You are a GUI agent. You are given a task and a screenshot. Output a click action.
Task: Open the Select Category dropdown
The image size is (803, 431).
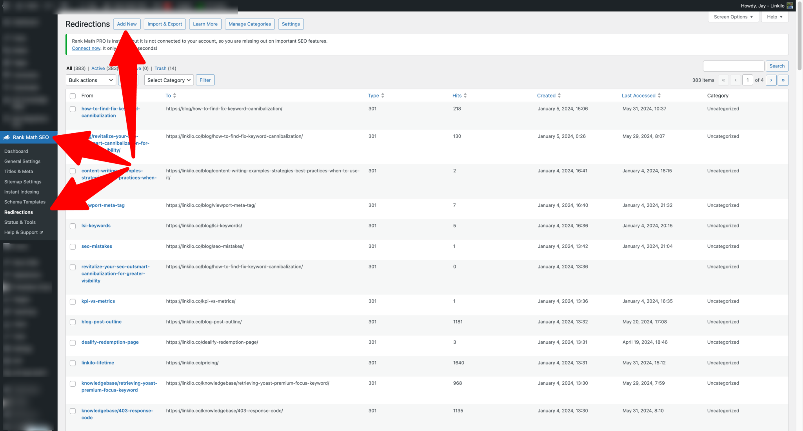(x=169, y=80)
